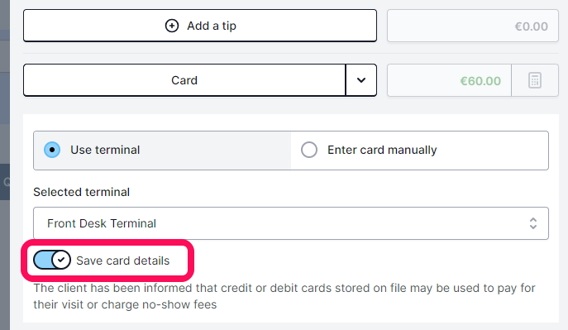The image size is (568, 330).
Task: Click the stored card consent notice text
Action: pyautogui.click(x=284, y=296)
